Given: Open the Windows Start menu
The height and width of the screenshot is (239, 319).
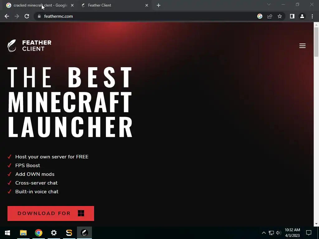Looking at the screenshot, I should tap(7, 233).
